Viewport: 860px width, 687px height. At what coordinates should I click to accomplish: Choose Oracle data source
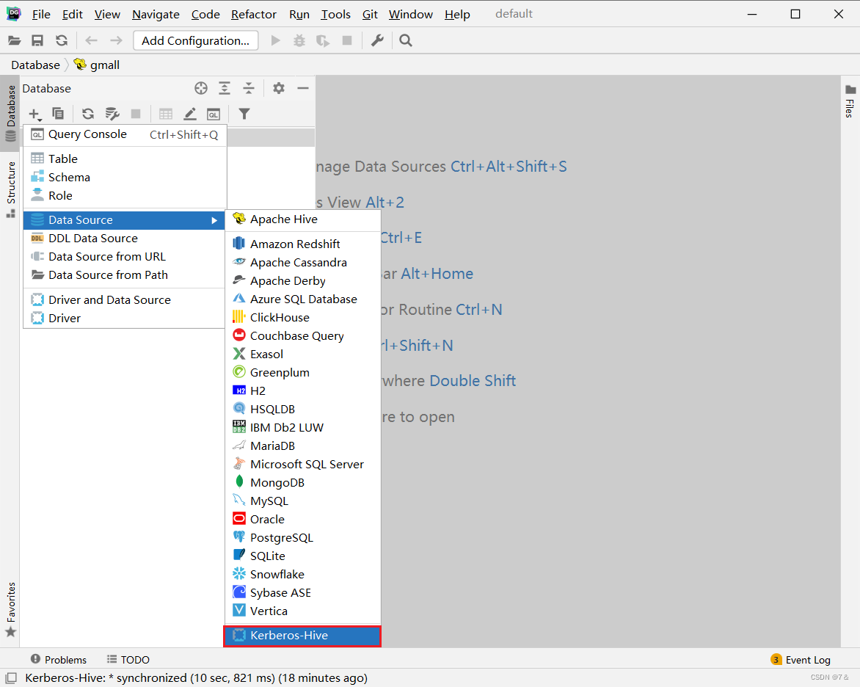click(303, 519)
